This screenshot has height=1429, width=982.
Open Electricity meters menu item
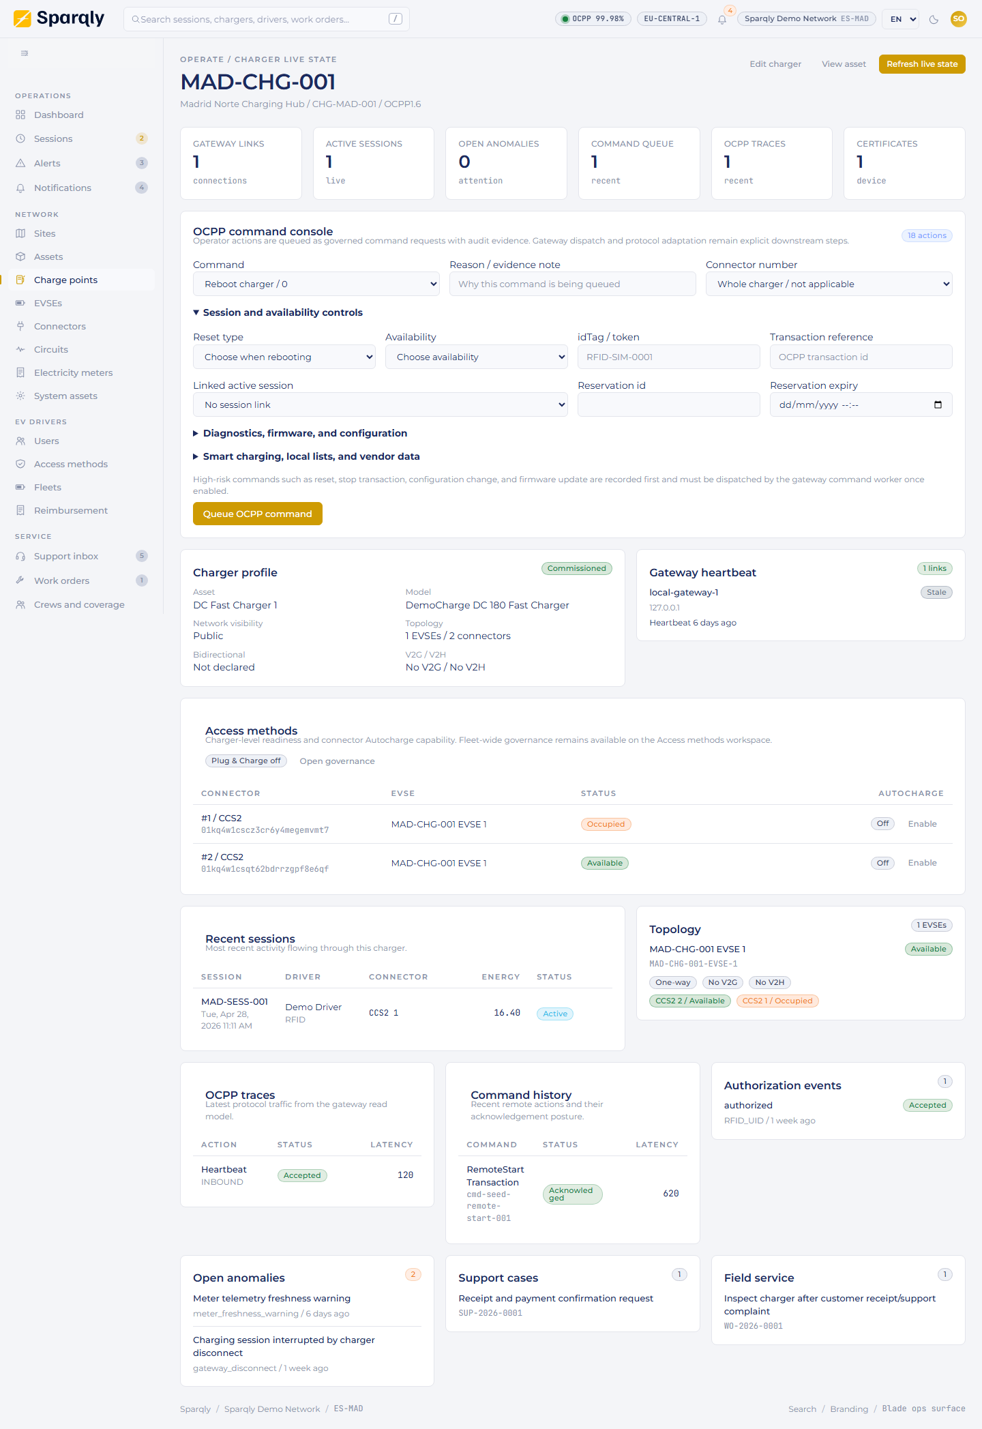pyautogui.click(x=82, y=372)
